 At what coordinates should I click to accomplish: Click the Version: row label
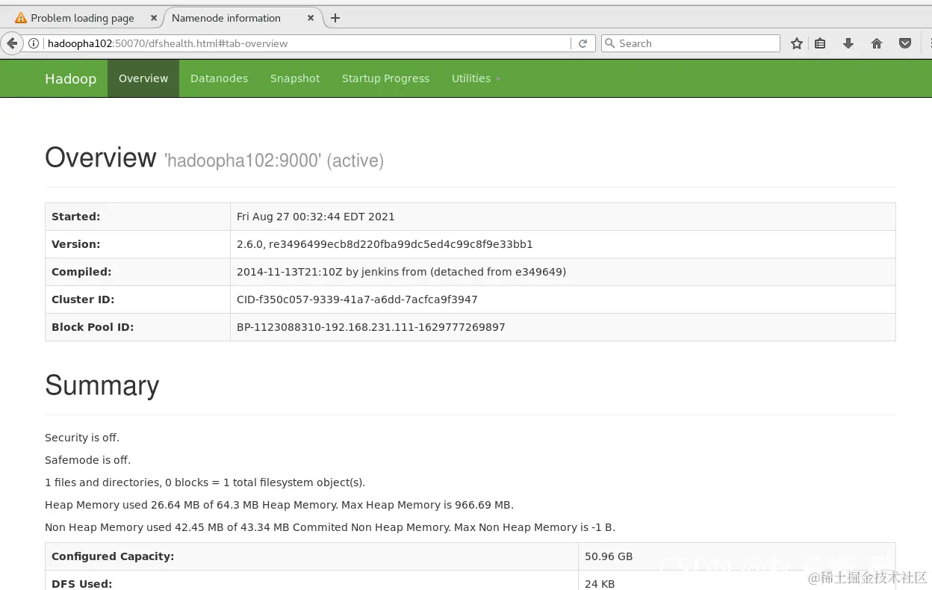pos(75,244)
